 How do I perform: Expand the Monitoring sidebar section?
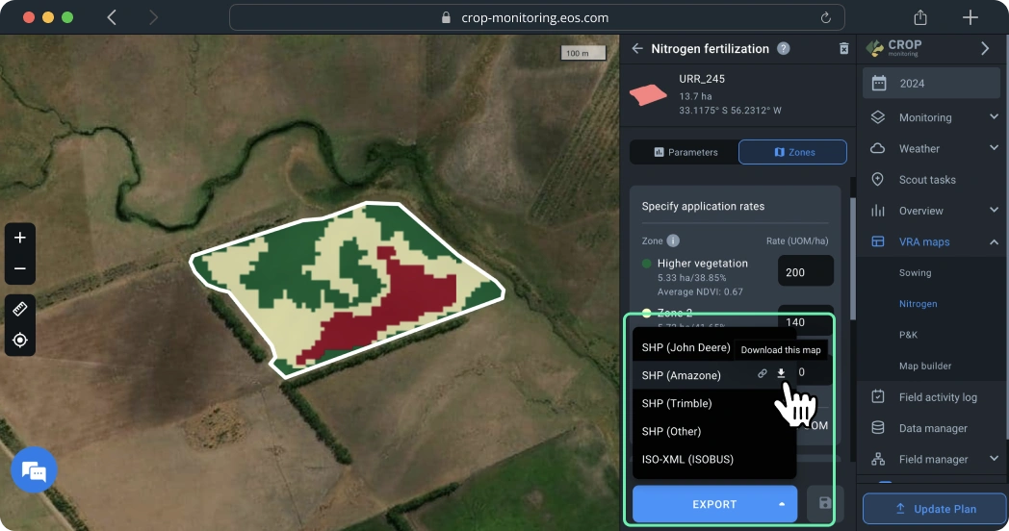[x=994, y=117]
